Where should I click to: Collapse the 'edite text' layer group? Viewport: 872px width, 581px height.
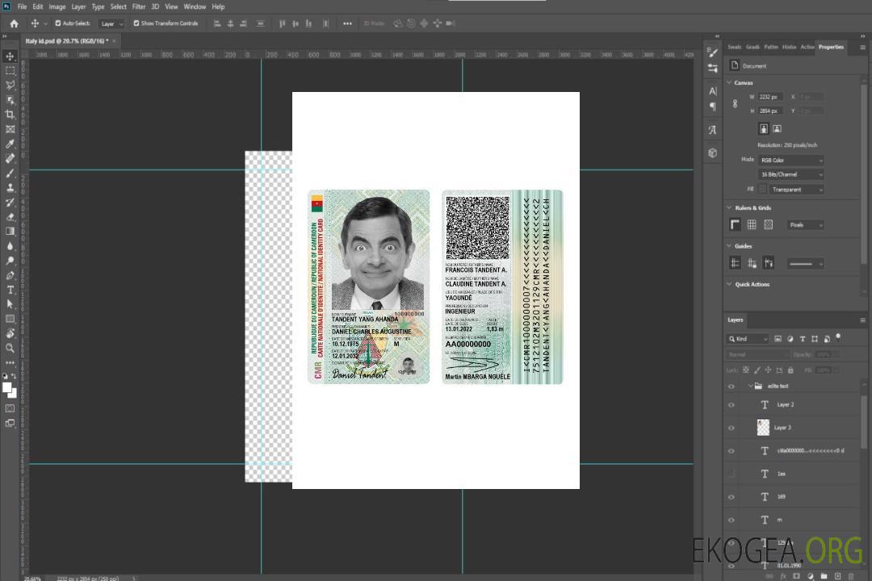click(x=750, y=387)
